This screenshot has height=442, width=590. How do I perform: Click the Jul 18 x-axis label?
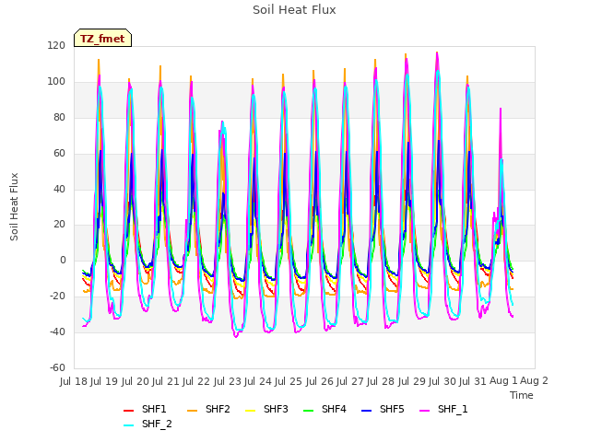74,381
